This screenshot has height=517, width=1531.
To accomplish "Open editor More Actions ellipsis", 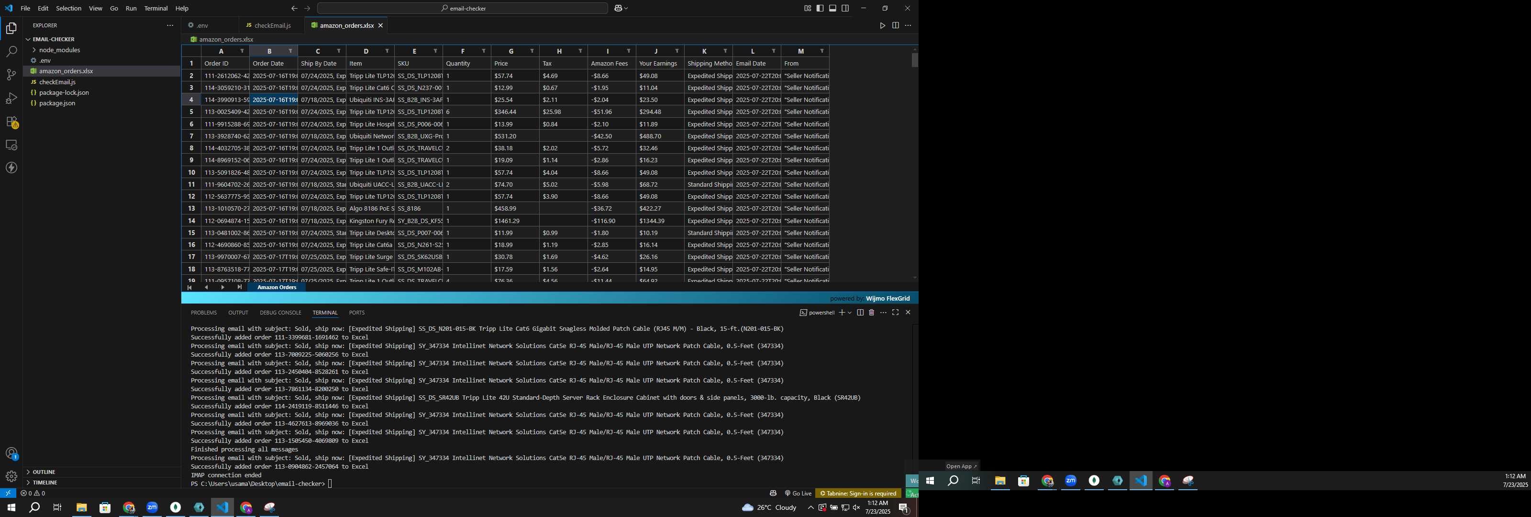I will 908,25.
